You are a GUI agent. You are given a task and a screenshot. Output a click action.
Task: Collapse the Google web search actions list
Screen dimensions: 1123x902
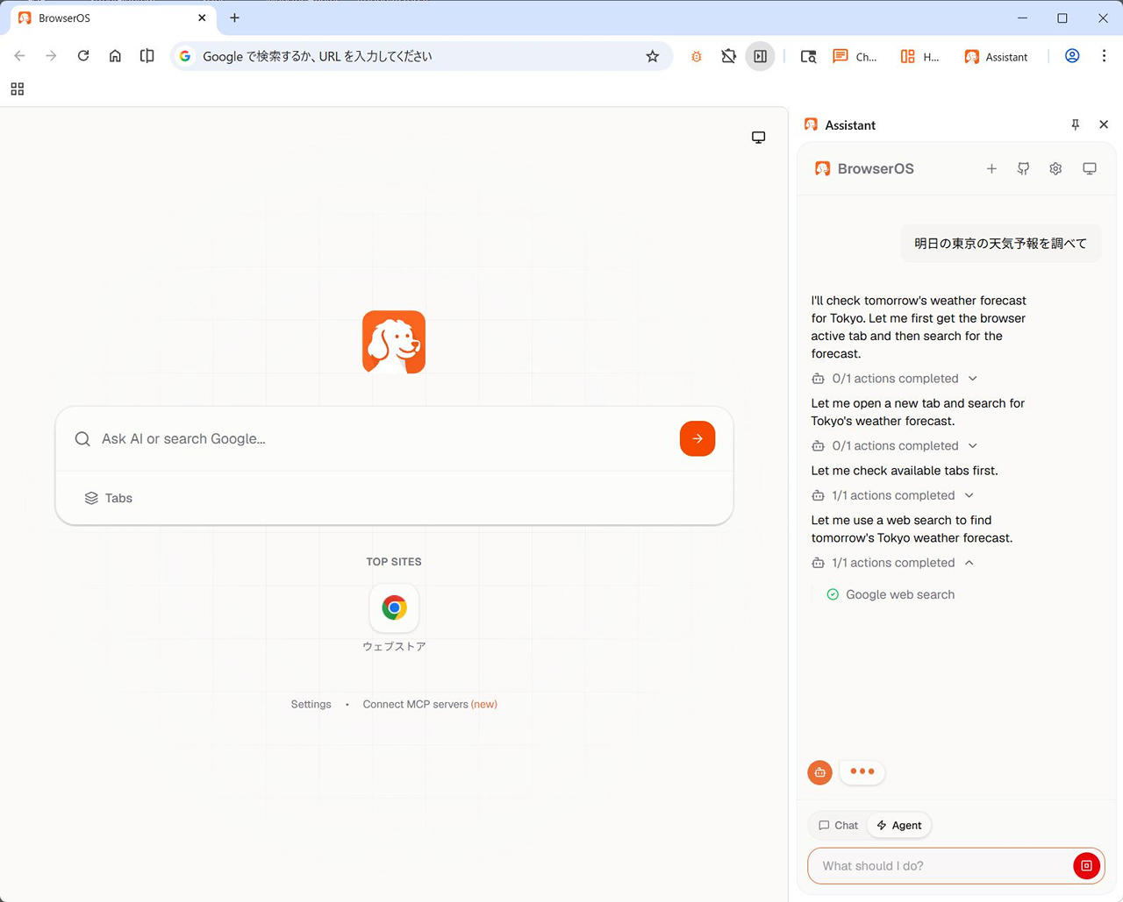point(969,563)
